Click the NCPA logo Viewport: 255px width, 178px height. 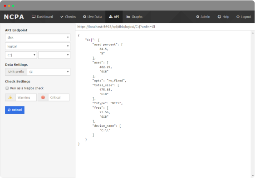(14, 17)
